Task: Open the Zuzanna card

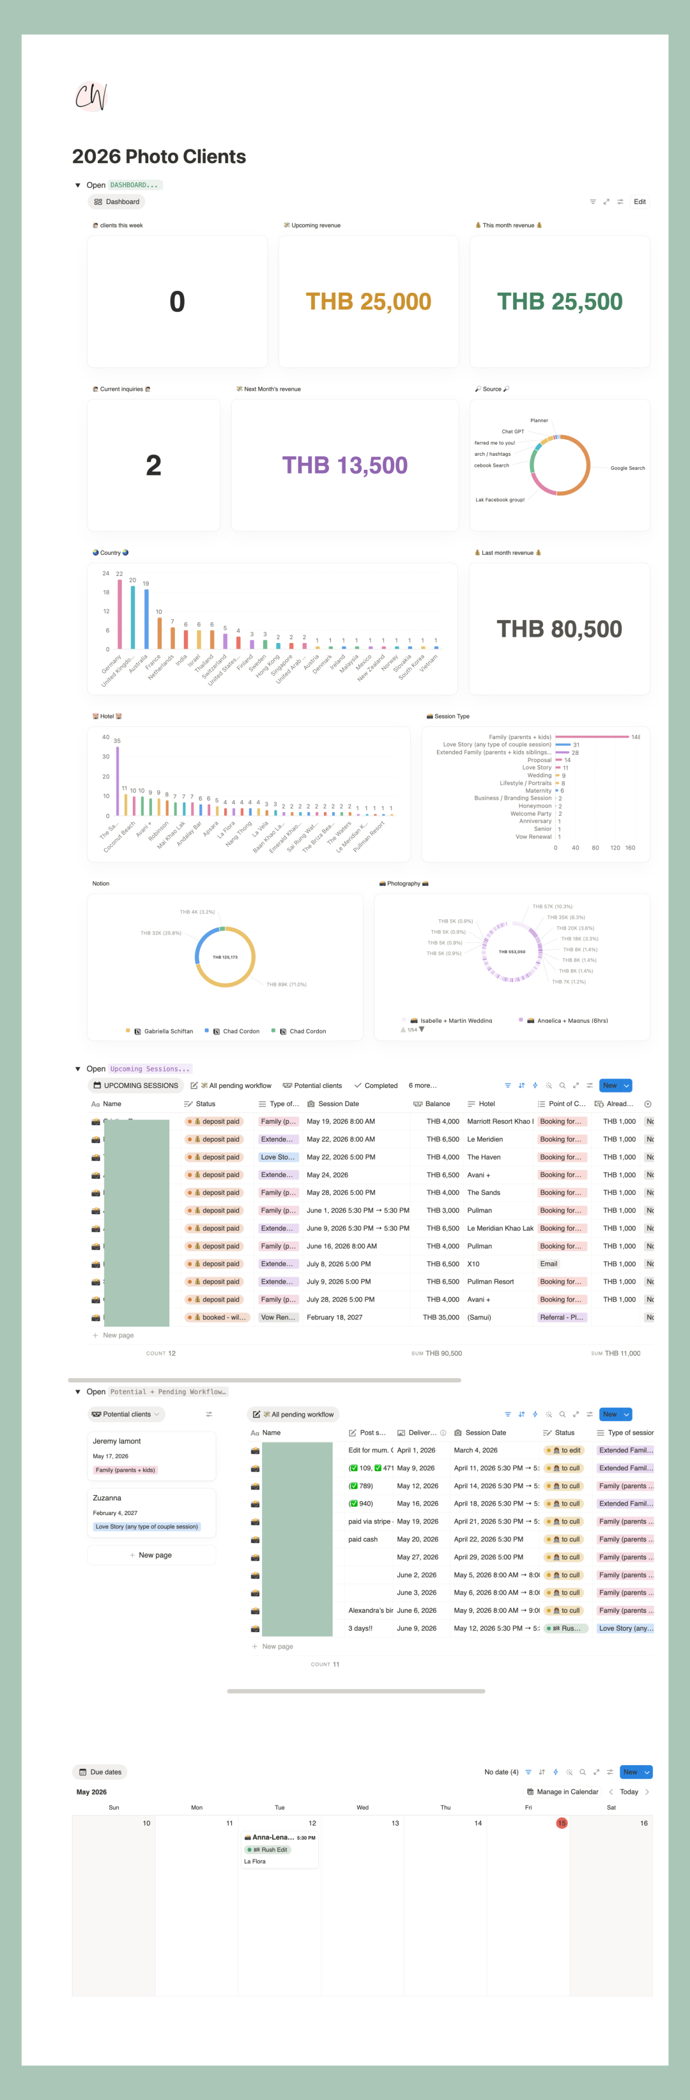Action: (151, 1513)
